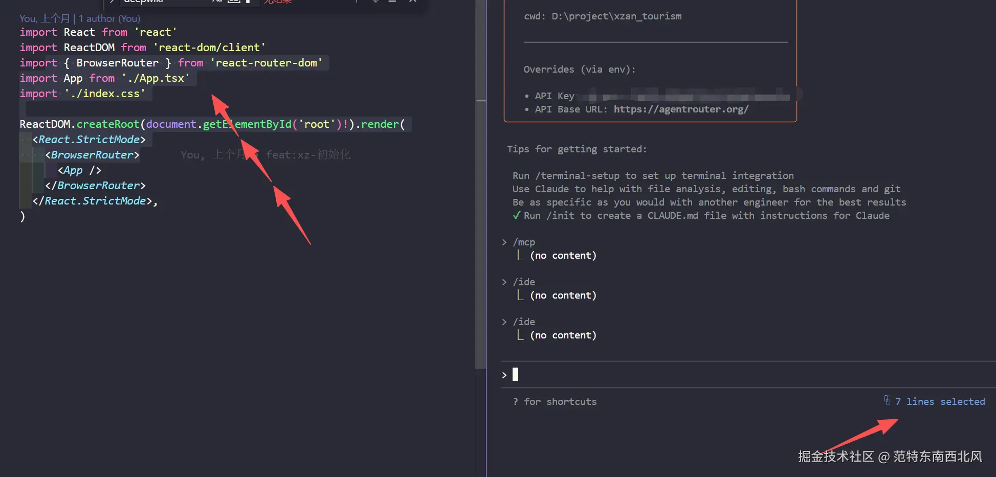The image size is (996, 477).
Task: Click the selection icon beside '7 lines selected'
Action: click(887, 400)
